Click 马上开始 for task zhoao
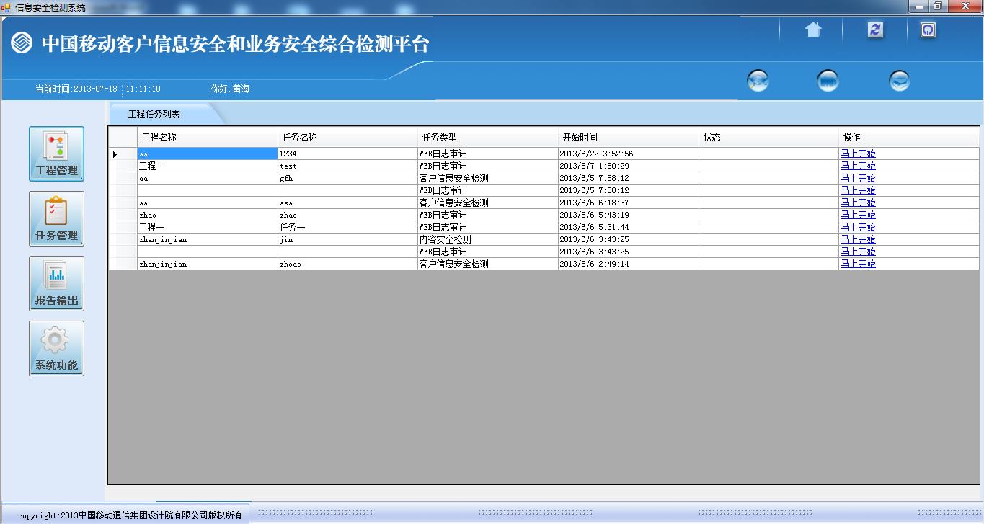The height and width of the screenshot is (524, 984). click(858, 264)
